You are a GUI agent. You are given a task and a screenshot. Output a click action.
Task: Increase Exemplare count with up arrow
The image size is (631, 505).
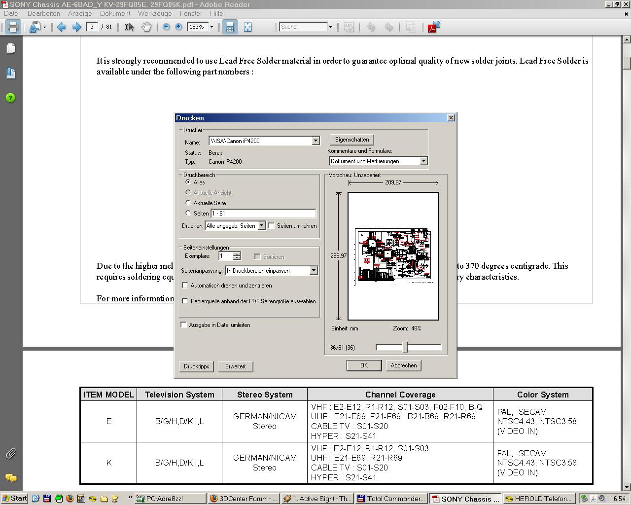[237, 253]
